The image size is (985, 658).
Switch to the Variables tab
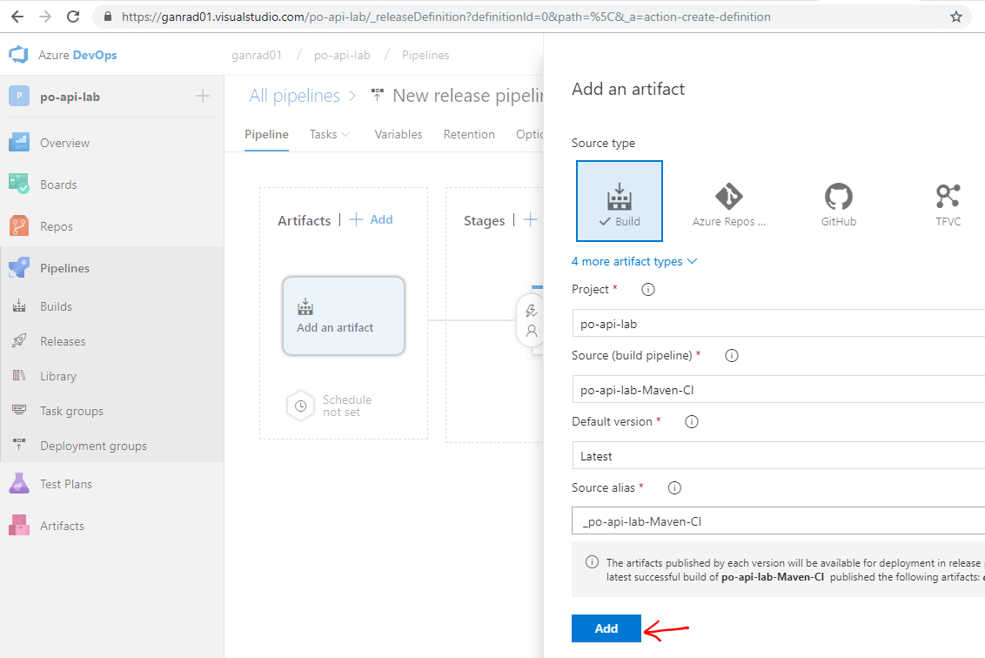399,134
